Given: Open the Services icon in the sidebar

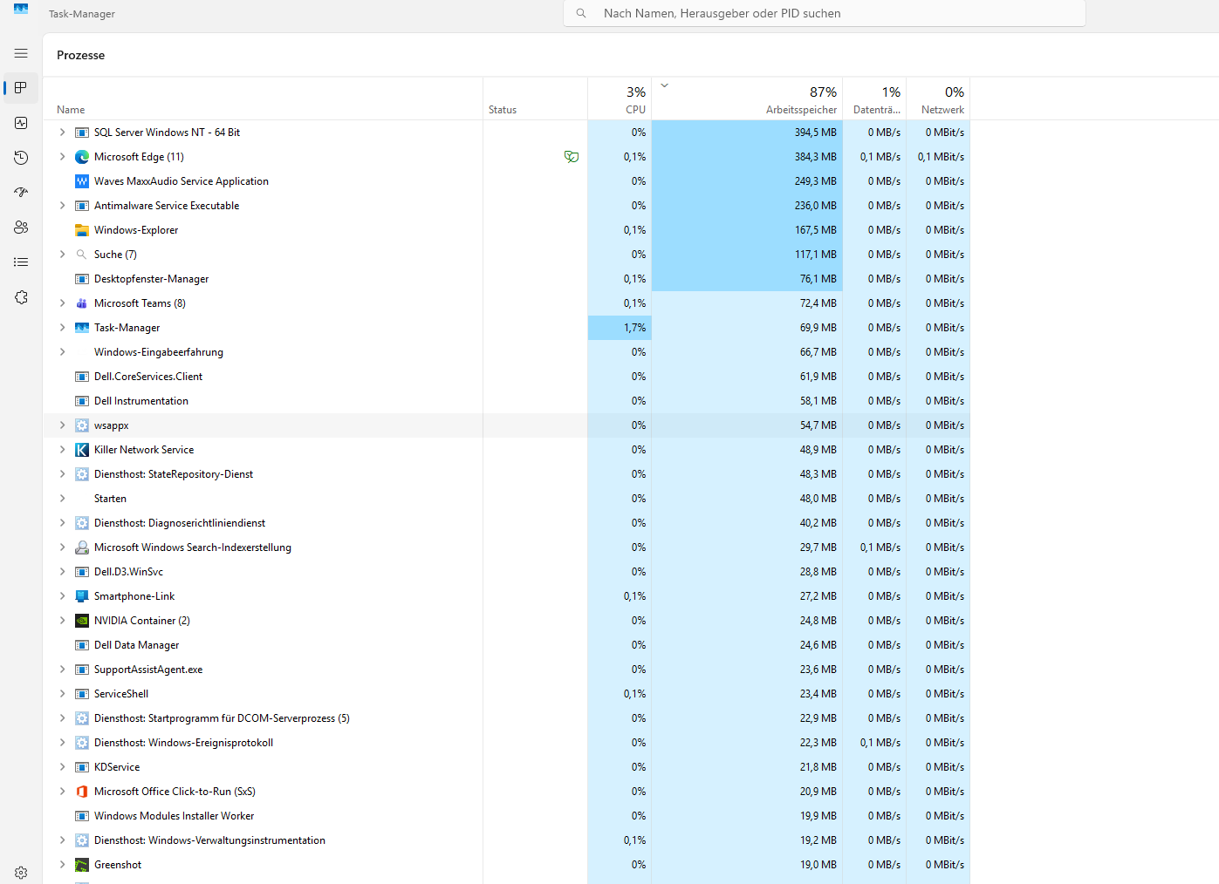Looking at the screenshot, I should click(21, 297).
